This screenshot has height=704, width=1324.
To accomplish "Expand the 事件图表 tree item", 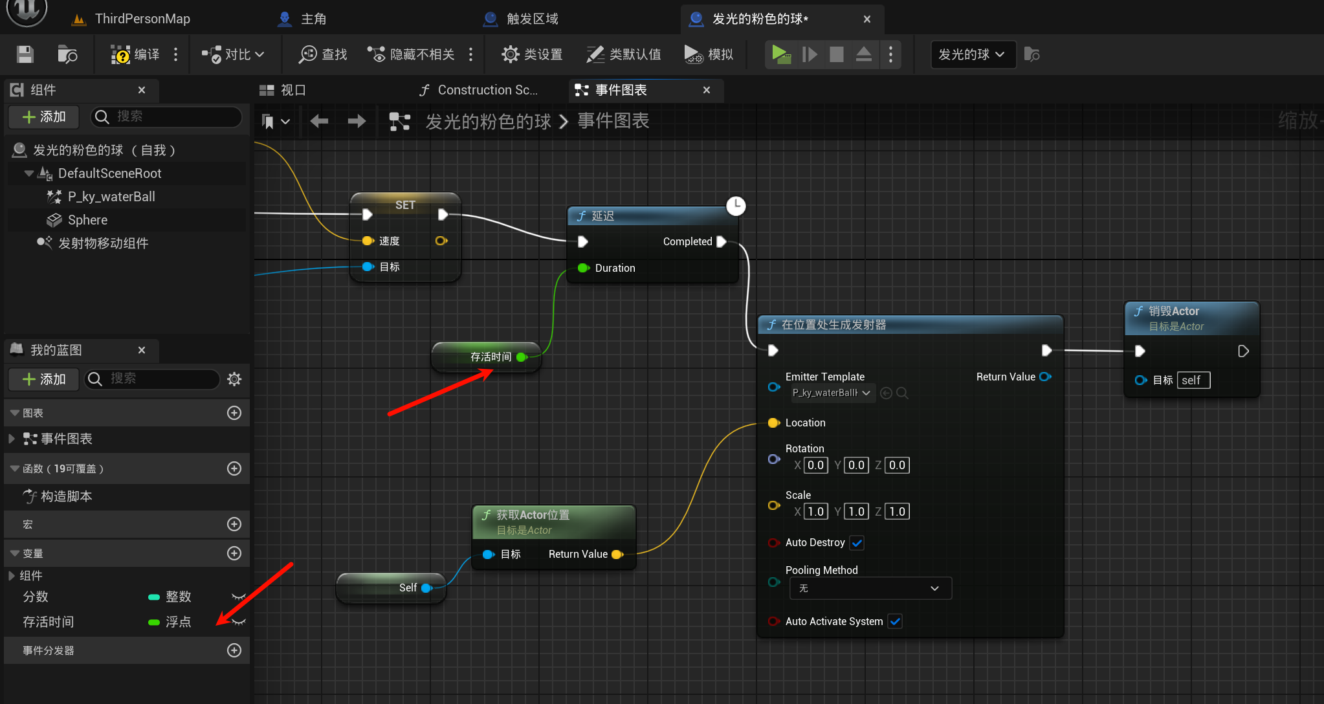I will (12, 439).
